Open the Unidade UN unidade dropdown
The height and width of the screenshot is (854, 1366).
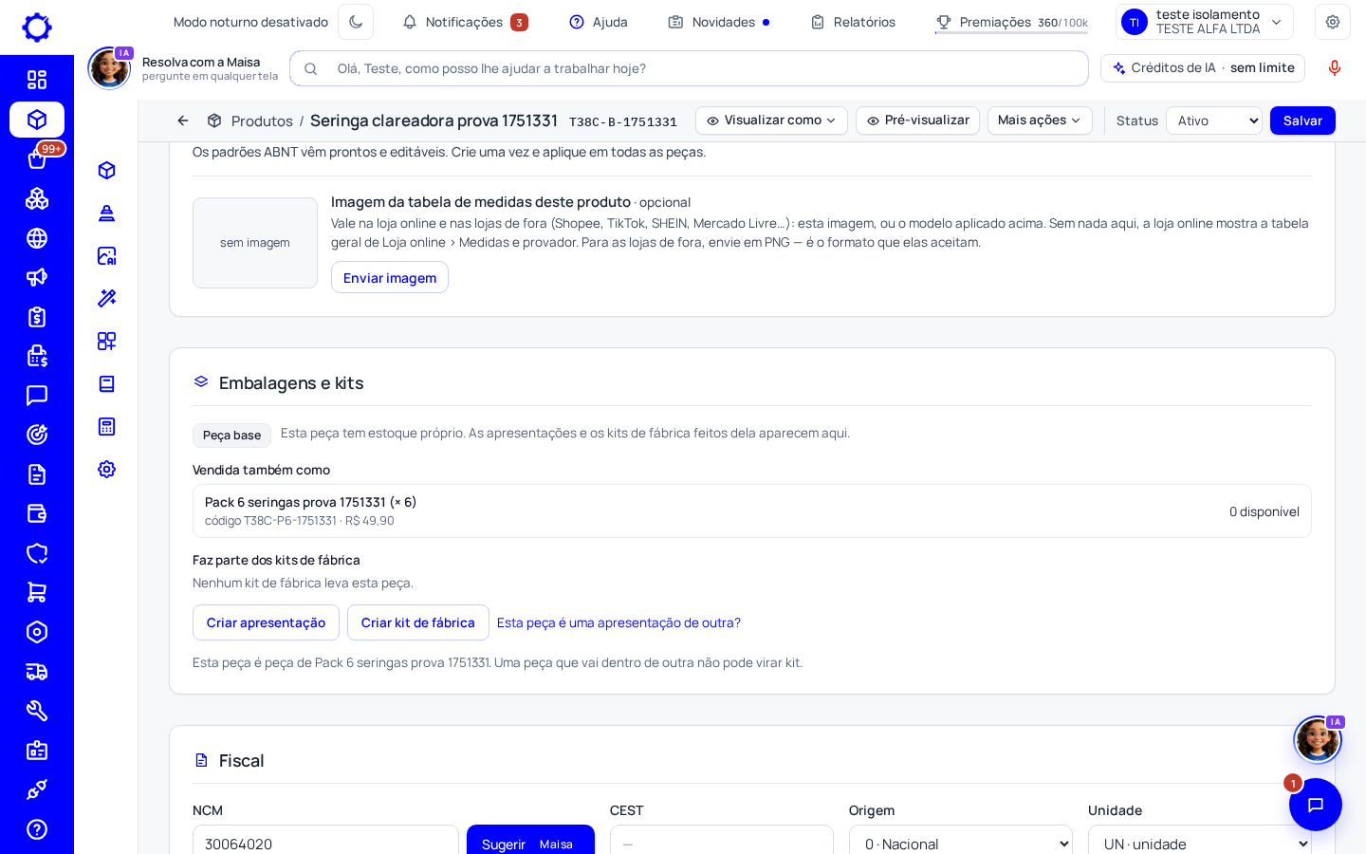(1200, 844)
